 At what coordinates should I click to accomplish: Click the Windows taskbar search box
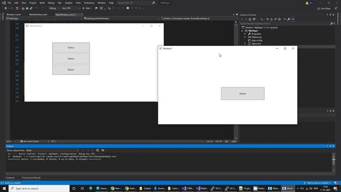[39, 188]
